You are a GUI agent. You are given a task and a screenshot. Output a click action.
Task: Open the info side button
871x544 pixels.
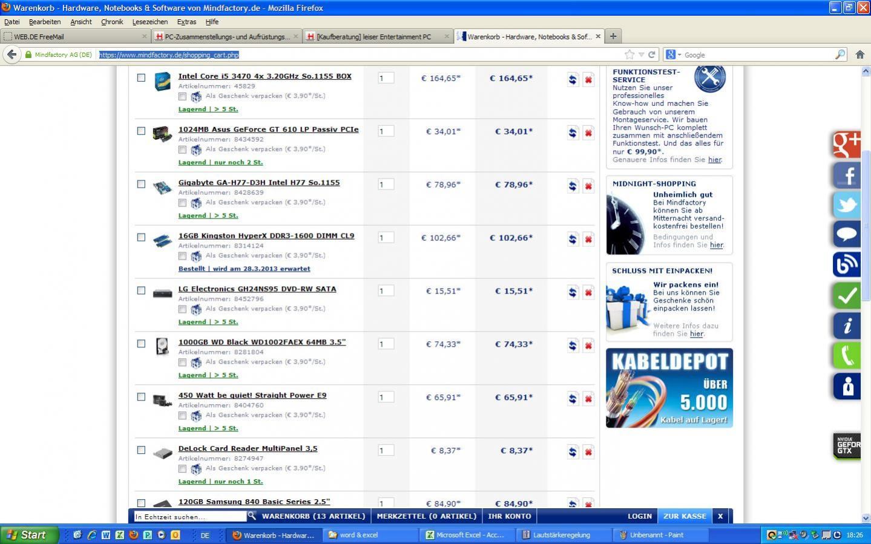pos(847,325)
